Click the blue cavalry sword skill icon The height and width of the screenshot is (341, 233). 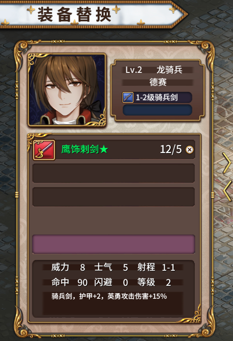coord(128,97)
